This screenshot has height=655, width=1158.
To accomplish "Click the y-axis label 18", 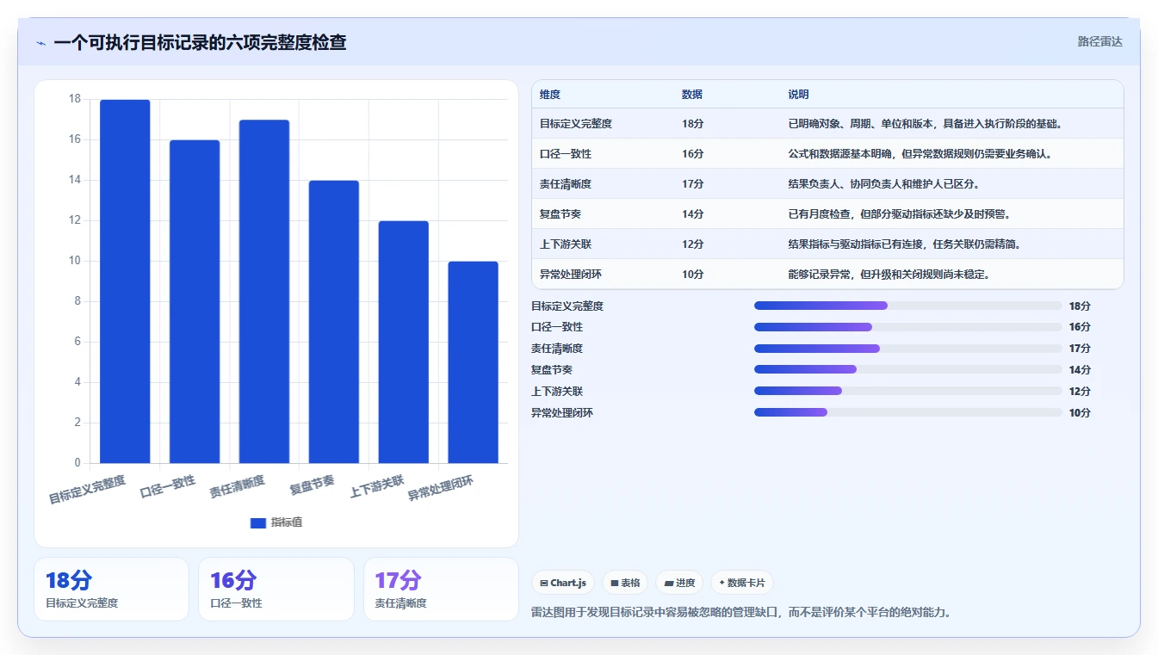I will 74,99.
